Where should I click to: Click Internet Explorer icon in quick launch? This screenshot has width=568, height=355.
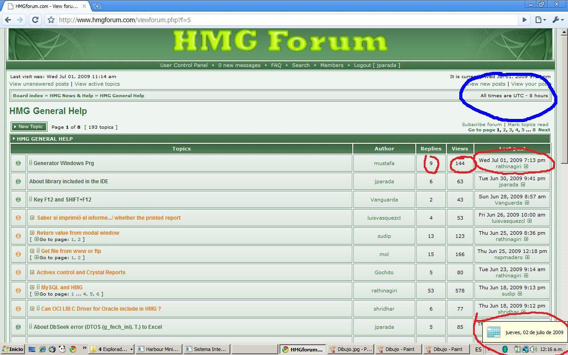pos(43,349)
